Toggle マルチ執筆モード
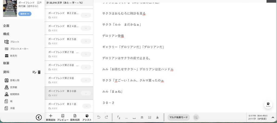277x123 pixels. (x=179, y=117)
